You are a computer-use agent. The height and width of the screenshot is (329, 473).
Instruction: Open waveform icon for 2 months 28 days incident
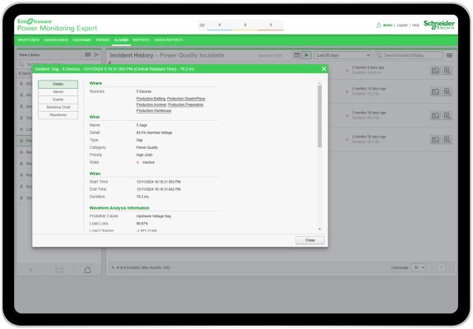point(447,140)
